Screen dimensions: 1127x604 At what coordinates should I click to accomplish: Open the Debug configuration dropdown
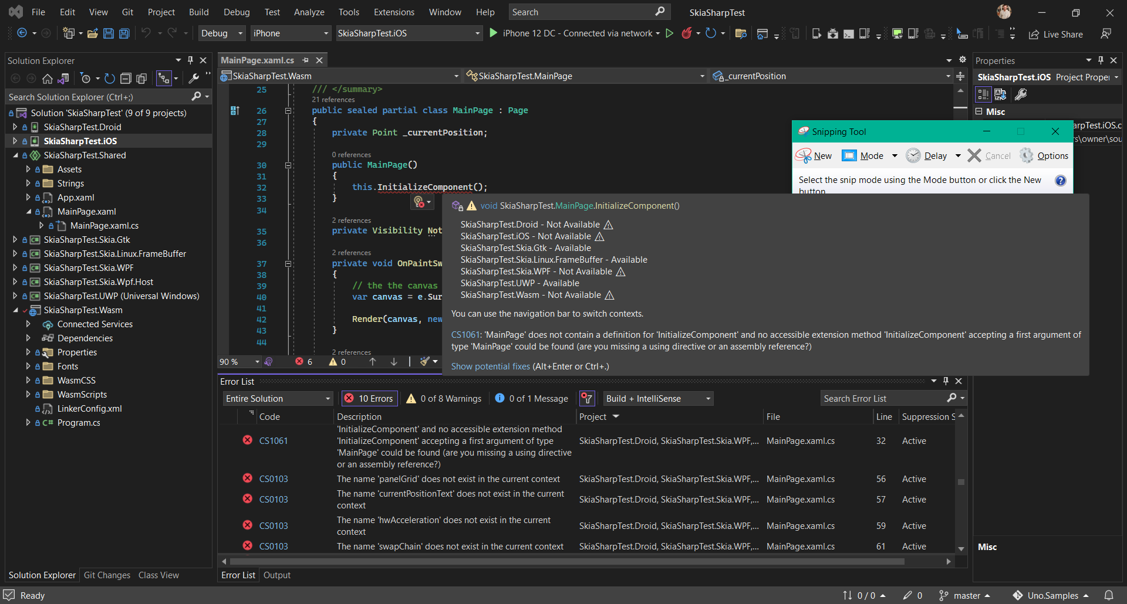222,33
